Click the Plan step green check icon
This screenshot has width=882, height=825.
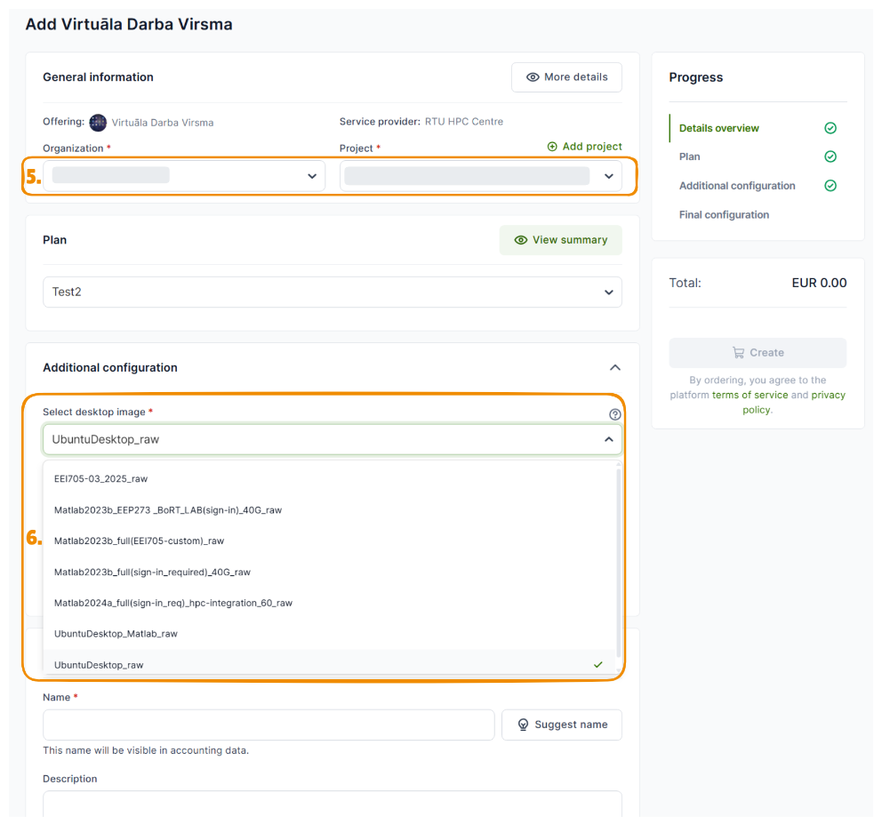[x=830, y=156]
